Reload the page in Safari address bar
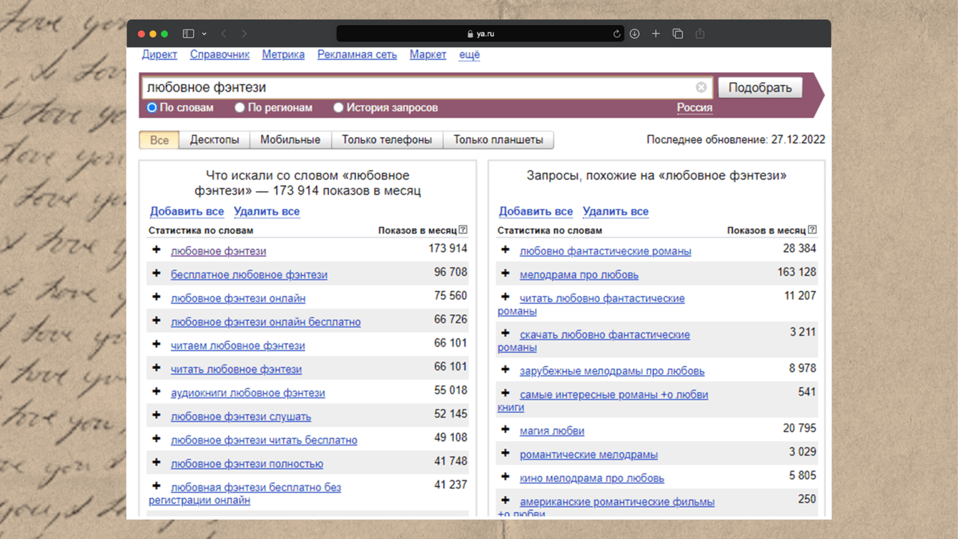Screen dimensions: 958x539 (x=616, y=34)
